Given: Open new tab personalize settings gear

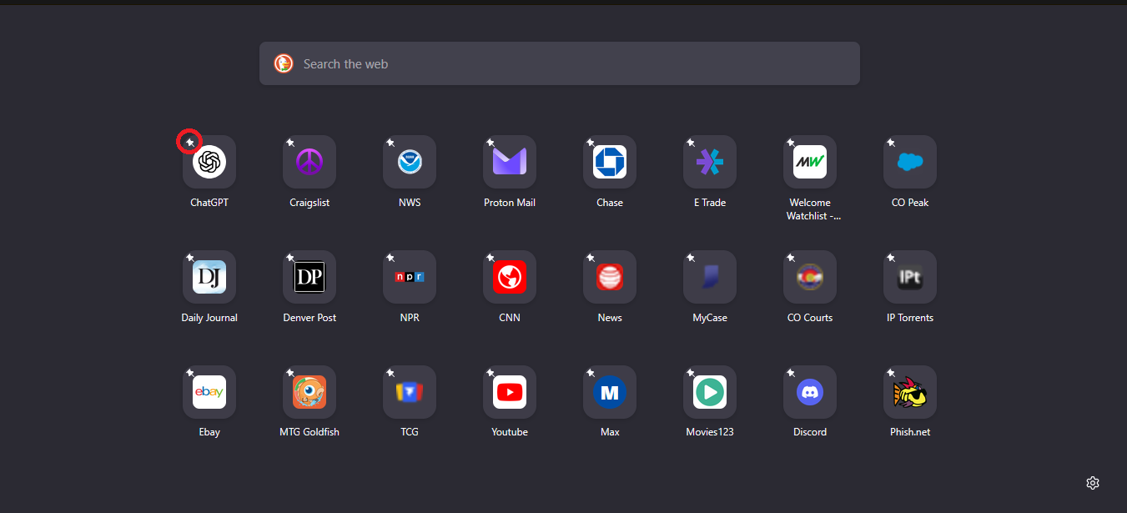Looking at the screenshot, I should coord(1093,483).
